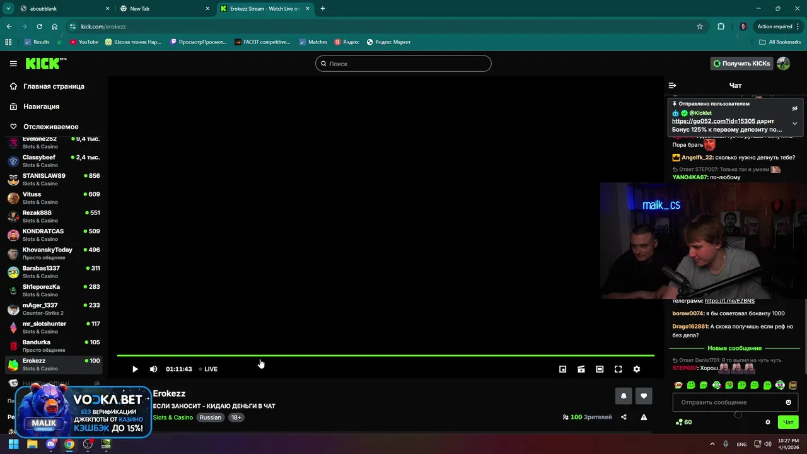Screen dimensions: 807x454
Task: Reload the page with the refresh icon
Action: click(39, 26)
